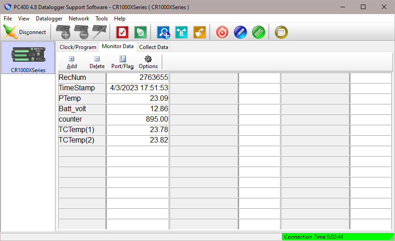Open Monitor Data Options
This screenshot has height=241, width=395.
[148, 62]
